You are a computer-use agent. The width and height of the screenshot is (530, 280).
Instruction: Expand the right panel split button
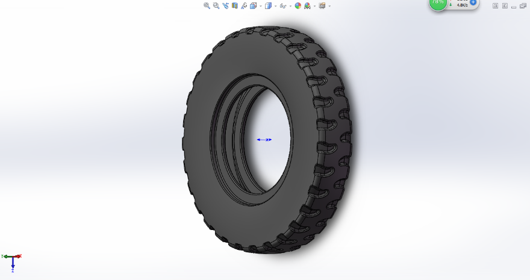point(505,6)
